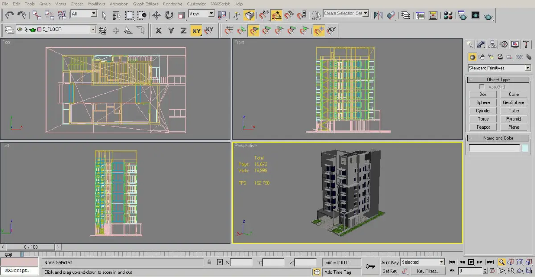The height and width of the screenshot is (277, 535).
Task: Open the Selected key filter dropdown
Action: (x=422, y=262)
